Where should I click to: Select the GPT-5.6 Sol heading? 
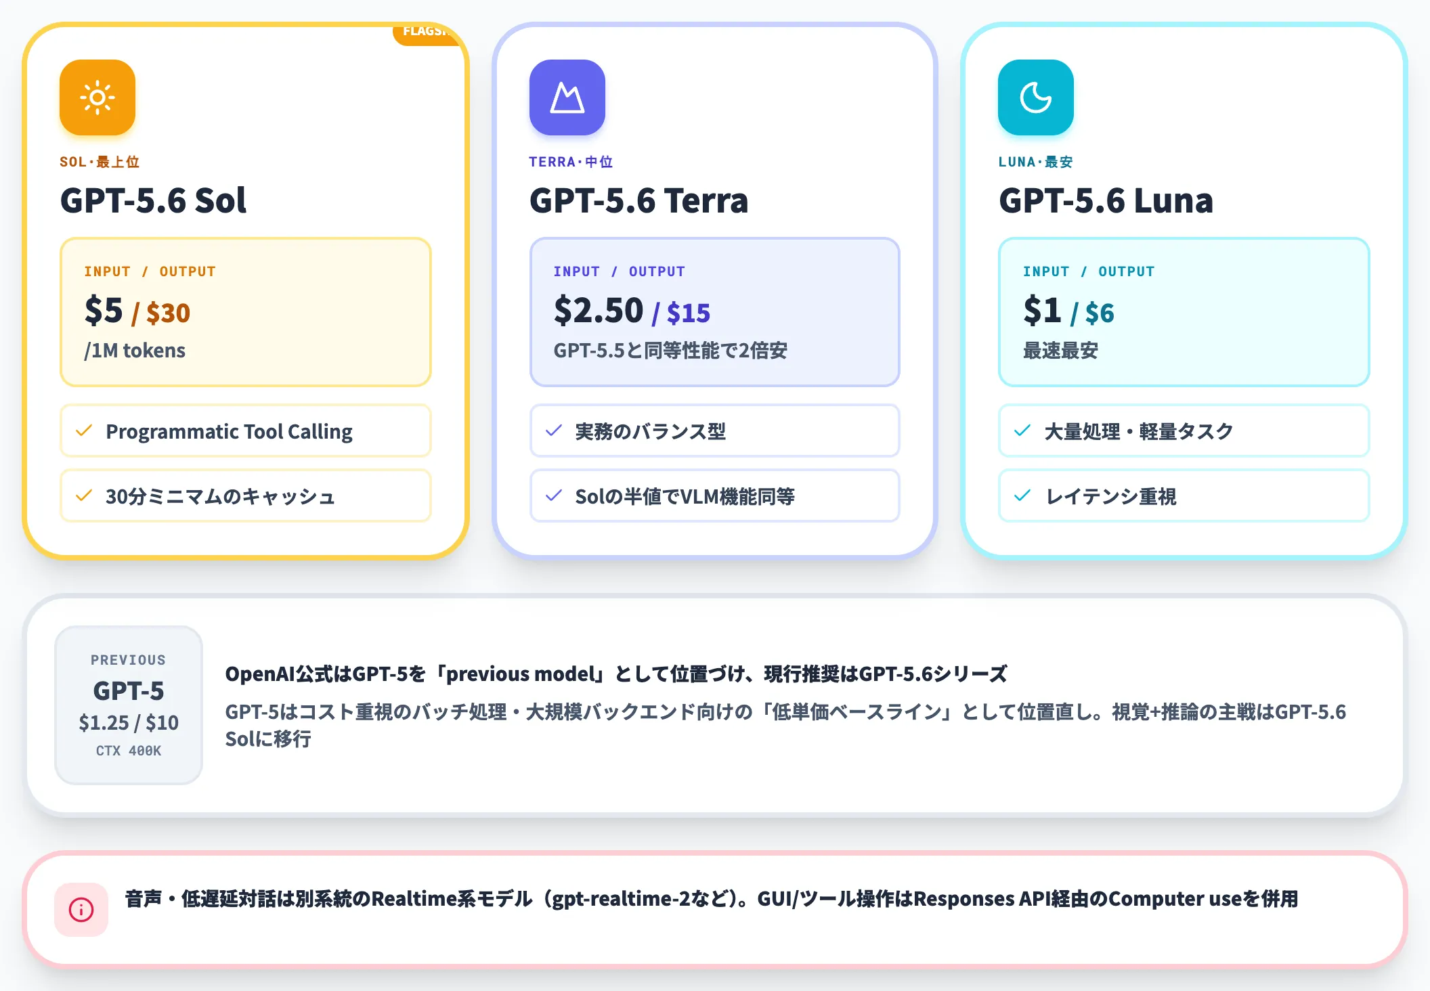tap(153, 200)
